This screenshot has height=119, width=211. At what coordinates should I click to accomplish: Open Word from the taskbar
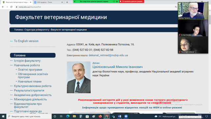119,116
